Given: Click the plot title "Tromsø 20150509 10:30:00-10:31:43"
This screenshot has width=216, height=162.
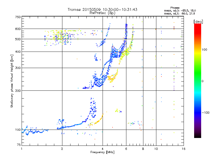Looking at the screenshot, I should click(x=102, y=9).
